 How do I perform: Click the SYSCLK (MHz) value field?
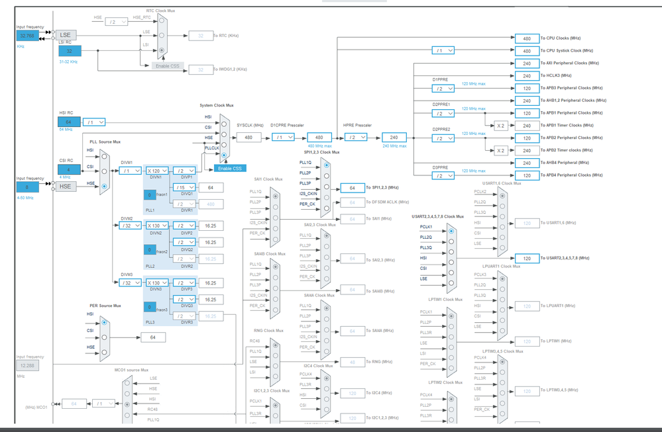point(248,138)
